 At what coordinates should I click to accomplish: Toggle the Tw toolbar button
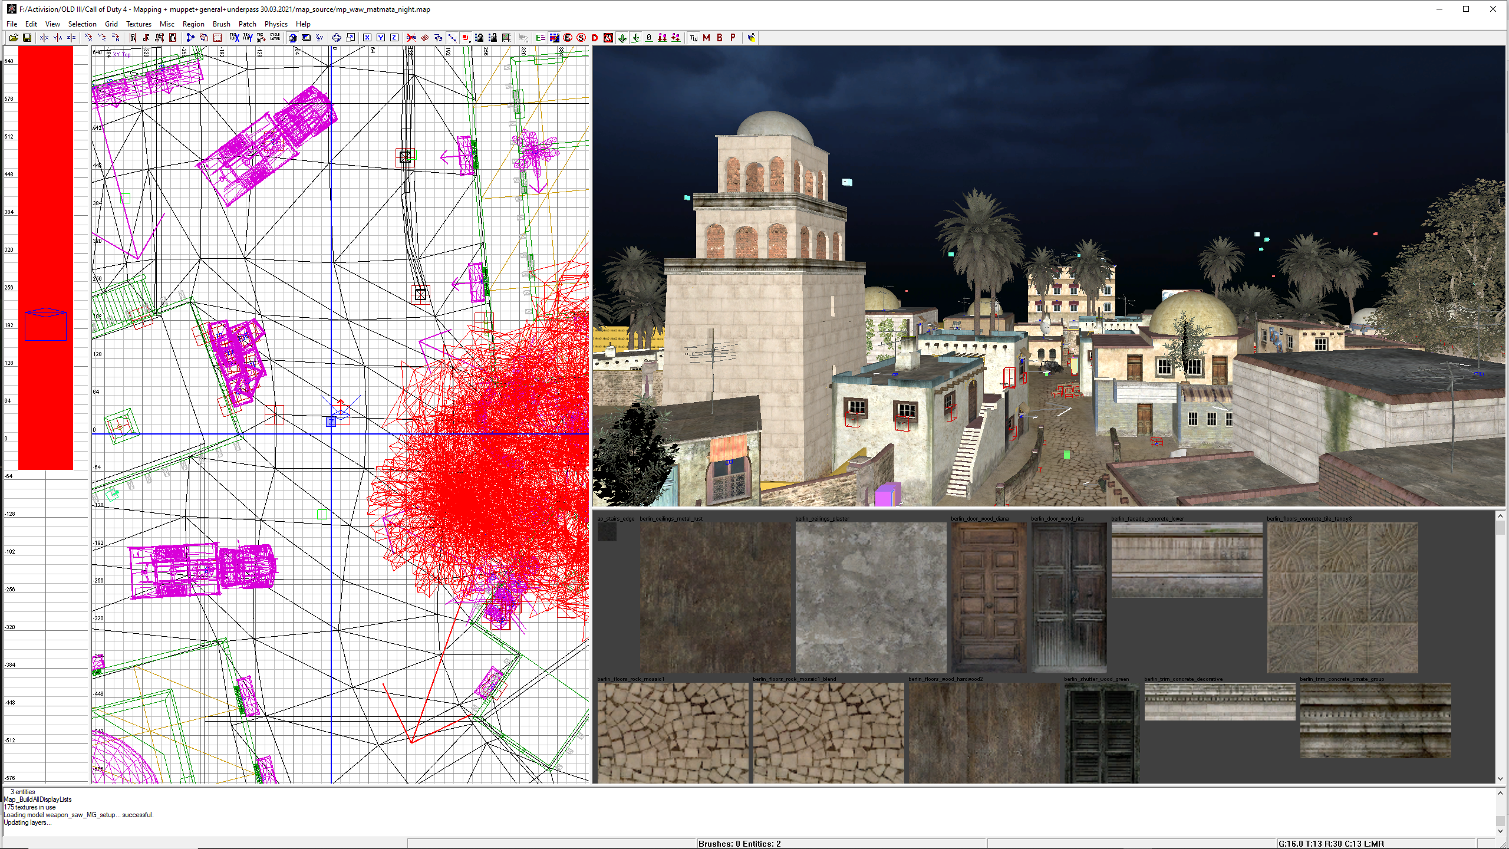tap(694, 38)
